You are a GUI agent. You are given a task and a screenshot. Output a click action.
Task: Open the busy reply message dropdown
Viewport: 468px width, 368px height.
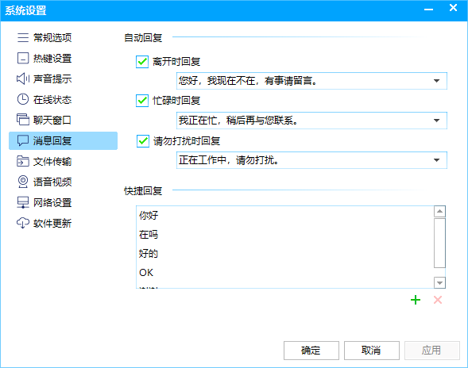(x=437, y=121)
